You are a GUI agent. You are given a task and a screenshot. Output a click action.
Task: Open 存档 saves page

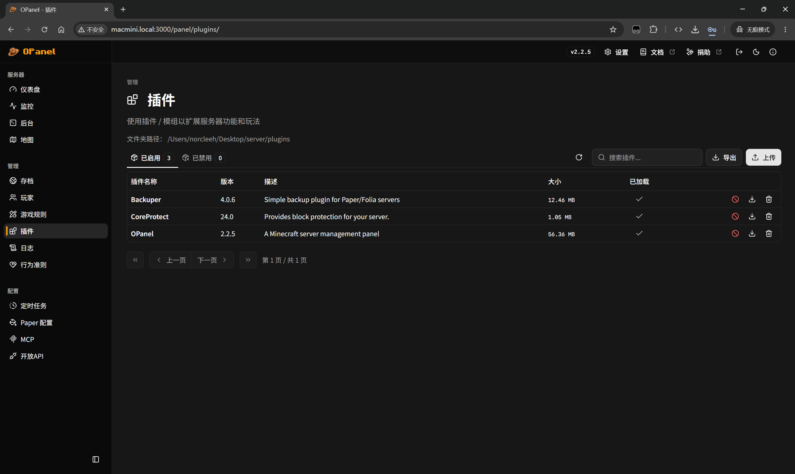pos(56,181)
